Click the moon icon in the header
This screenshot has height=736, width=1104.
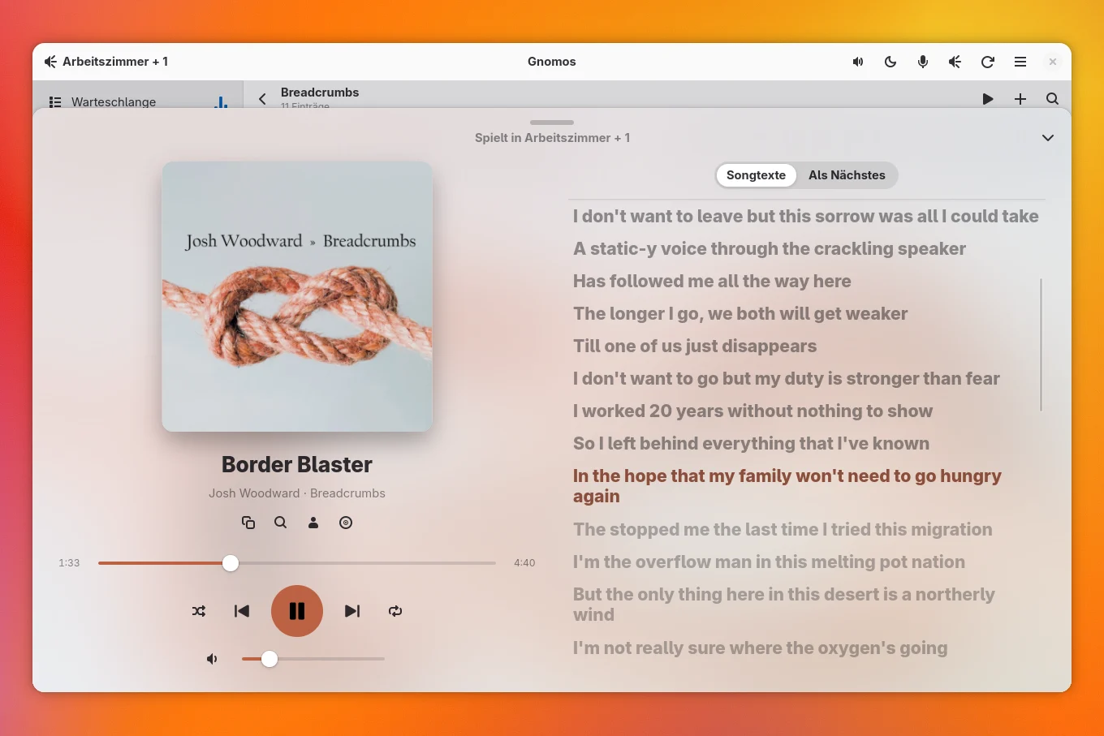pyautogui.click(x=891, y=62)
